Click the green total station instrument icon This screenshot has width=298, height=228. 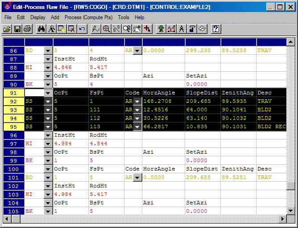[x=161, y=29]
